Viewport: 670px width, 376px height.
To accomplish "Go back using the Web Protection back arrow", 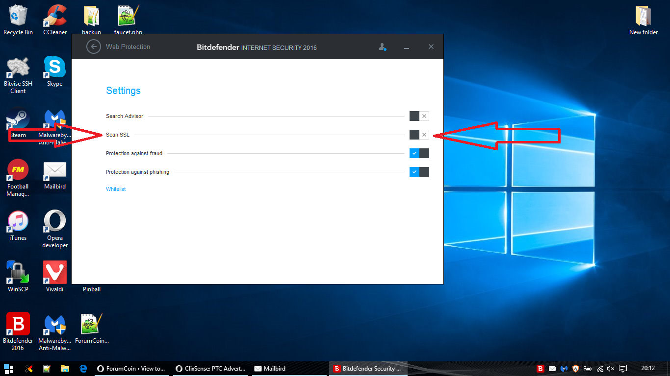I will (x=93, y=47).
